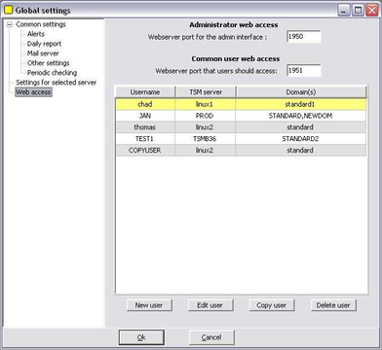
Task: Click the yellow Global settings window icon
Action: pyautogui.click(x=8, y=11)
